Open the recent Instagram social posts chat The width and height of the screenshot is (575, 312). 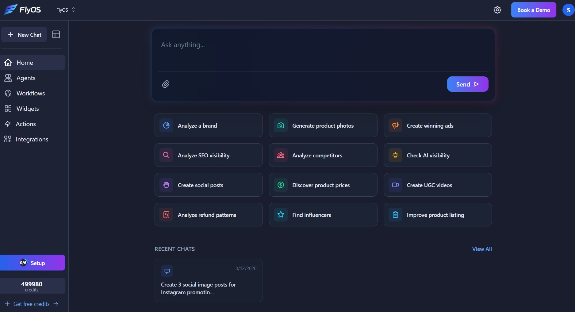209,280
